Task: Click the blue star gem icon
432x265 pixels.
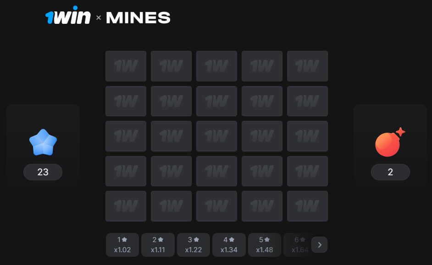Action: (x=43, y=142)
